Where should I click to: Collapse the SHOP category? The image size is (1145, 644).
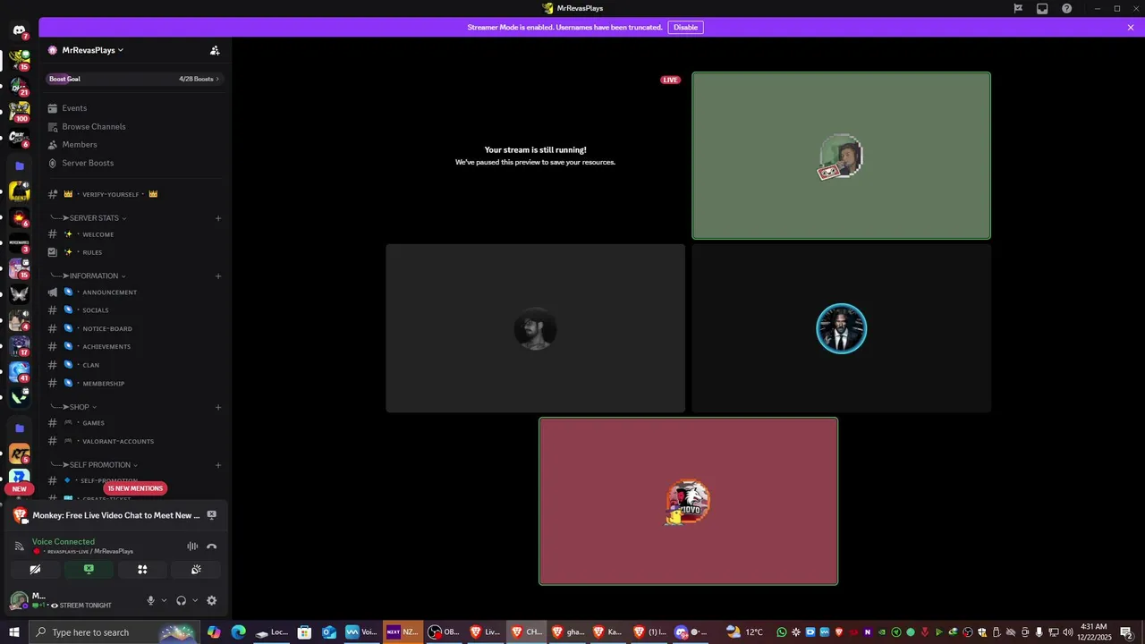click(x=80, y=407)
